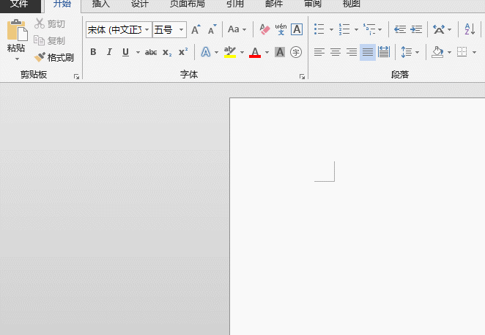The height and width of the screenshot is (335, 485).
Task: Open the File (文件) tab
Action: [x=20, y=4]
